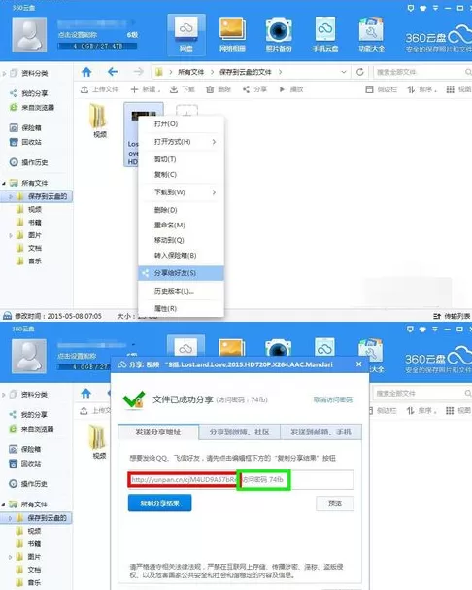Image resolution: width=472 pixels, height=590 pixels.
Task: Choose 重命名(M) in context menu
Action: tap(182, 225)
